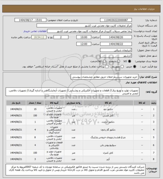
Task: Click quantity 8 in چراغ هشدار row
Action: 35,137
